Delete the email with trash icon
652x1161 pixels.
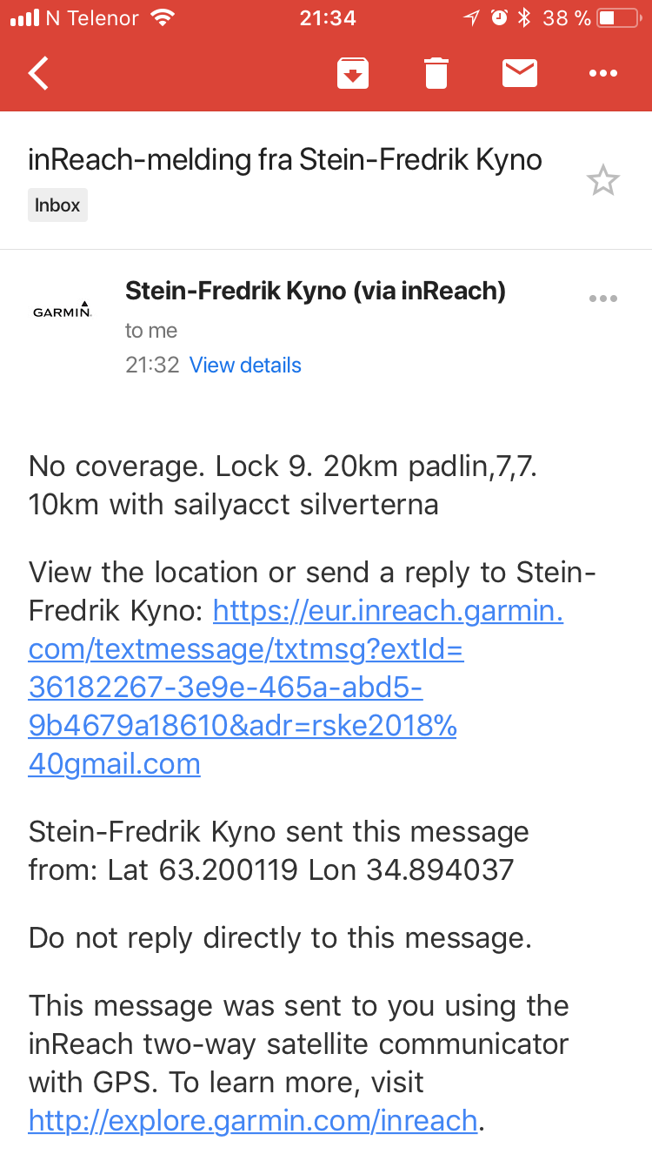436,74
